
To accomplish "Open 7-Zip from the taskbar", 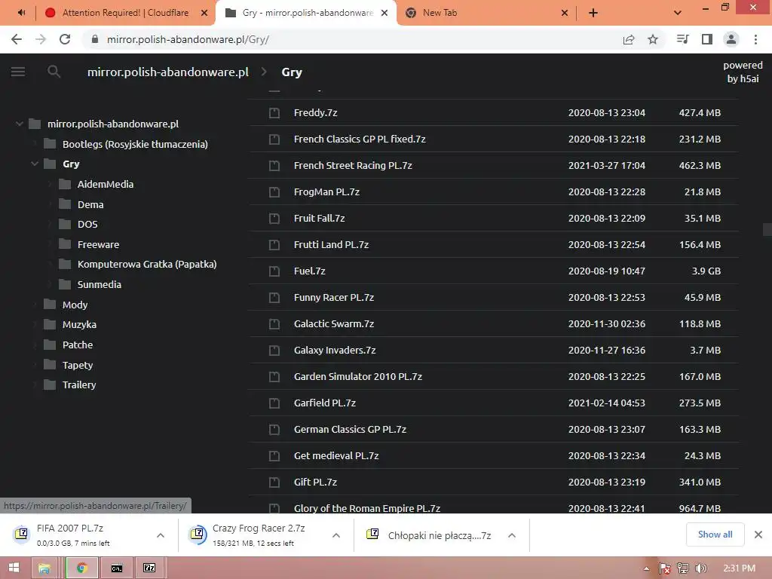I will pos(149,568).
